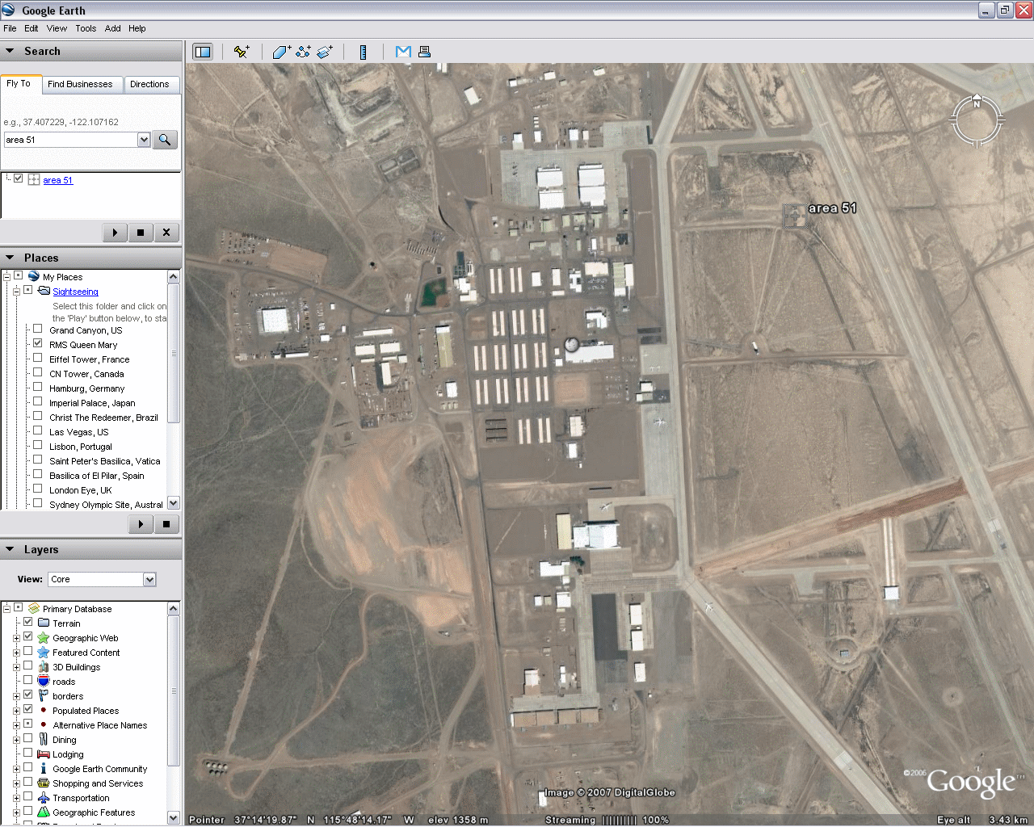
Task: Click the Transportation airplane icon
Action: click(x=44, y=797)
